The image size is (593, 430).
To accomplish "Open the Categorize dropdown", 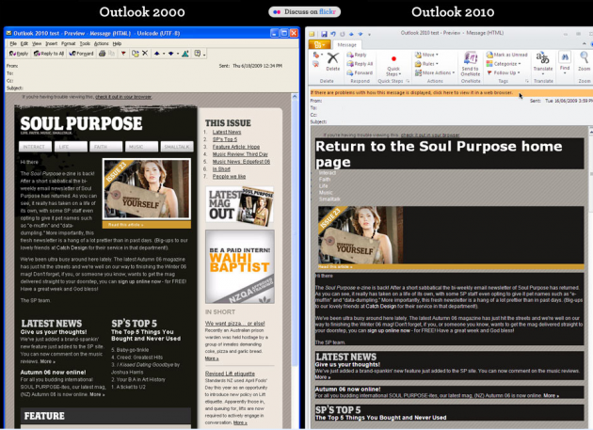I will coord(504,64).
